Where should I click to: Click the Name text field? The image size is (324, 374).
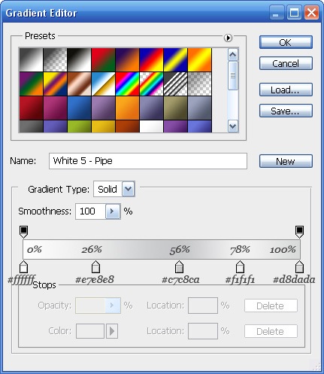pyautogui.click(x=148, y=161)
